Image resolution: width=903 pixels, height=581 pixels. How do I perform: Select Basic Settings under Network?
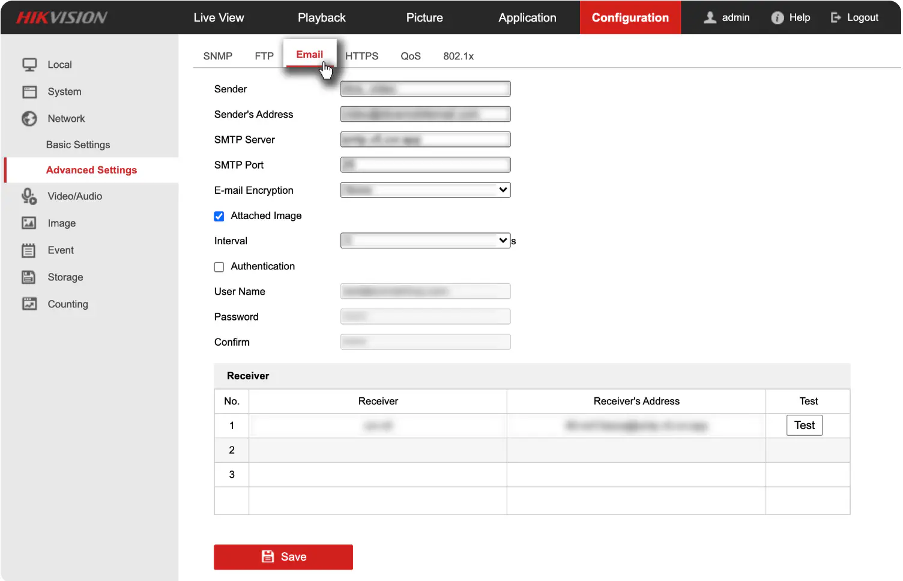pyautogui.click(x=78, y=145)
